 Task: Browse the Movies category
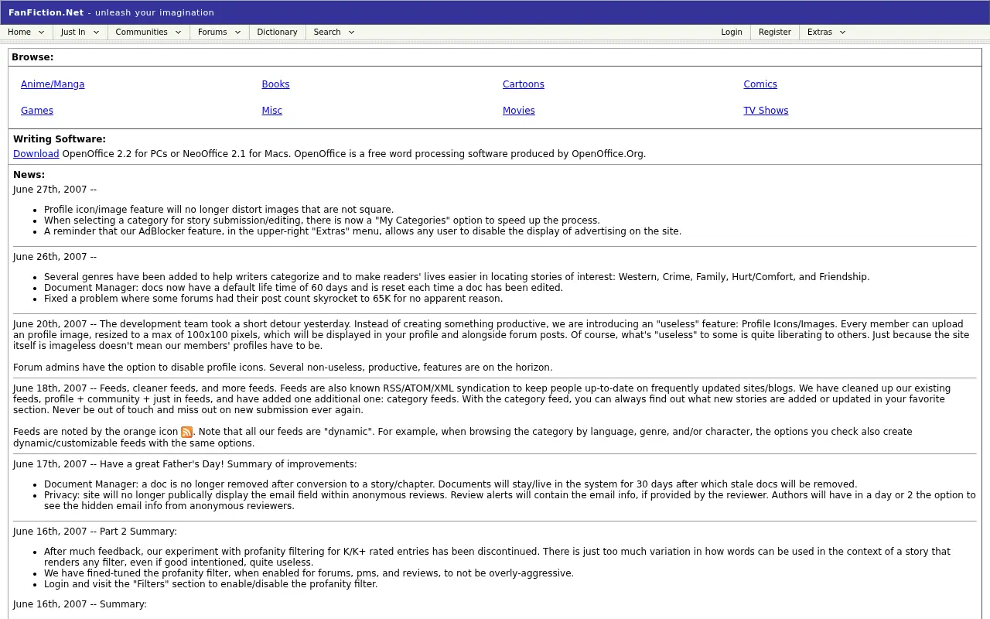tap(518, 111)
